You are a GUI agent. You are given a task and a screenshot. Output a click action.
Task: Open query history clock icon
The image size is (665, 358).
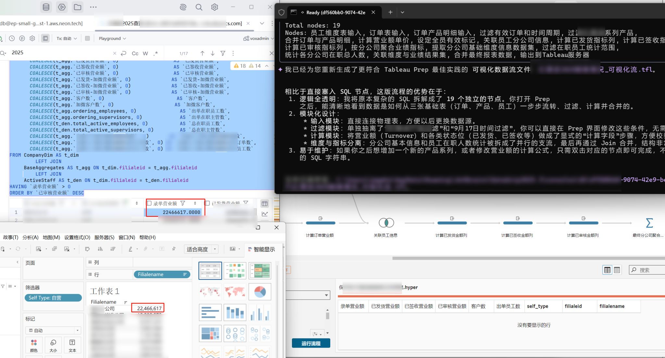point(12,38)
